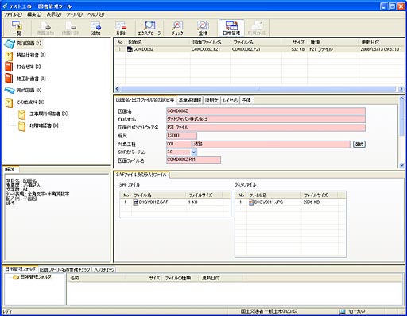Click the 発注図面 blue drawing icon
The width and height of the screenshot is (407, 316).
pos(10,44)
